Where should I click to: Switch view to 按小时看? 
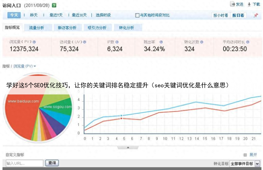[221, 15]
